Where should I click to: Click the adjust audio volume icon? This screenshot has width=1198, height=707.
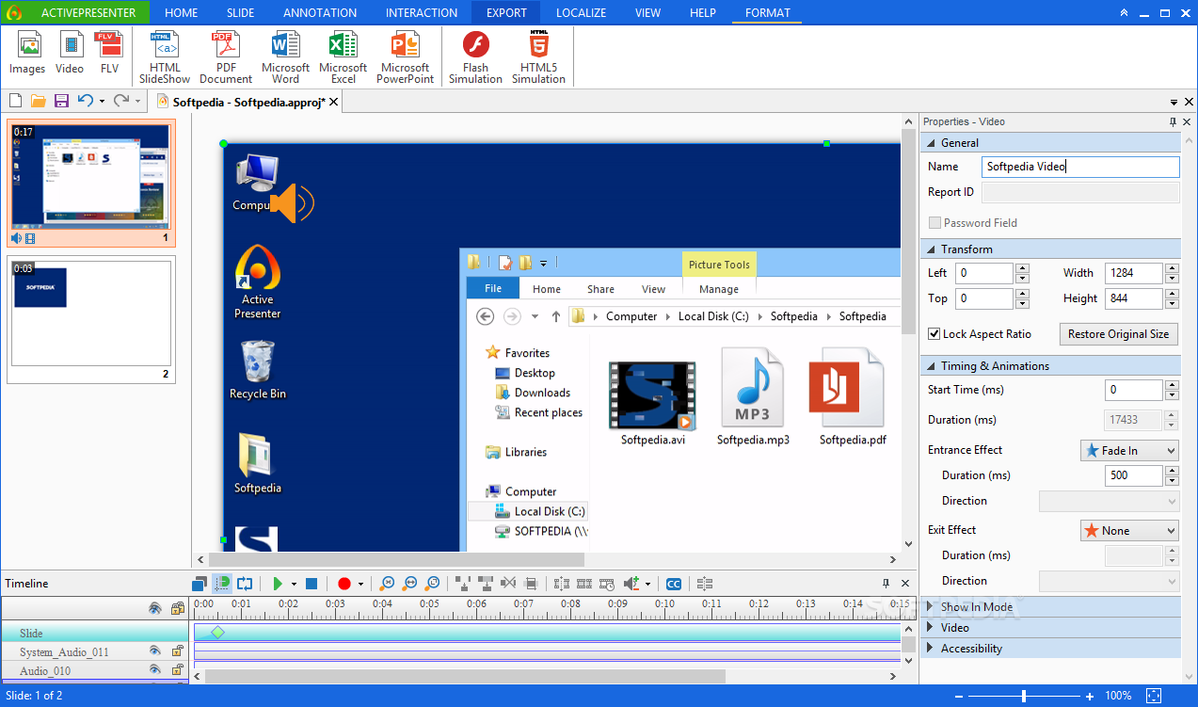[x=631, y=584]
